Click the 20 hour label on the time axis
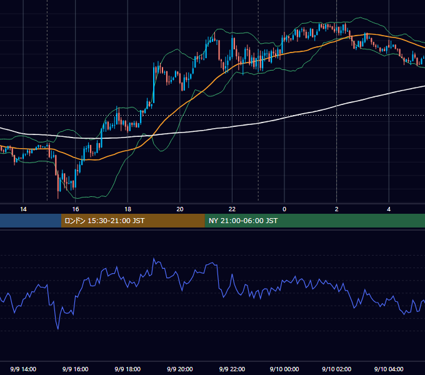425x375 pixels. coord(180,209)
